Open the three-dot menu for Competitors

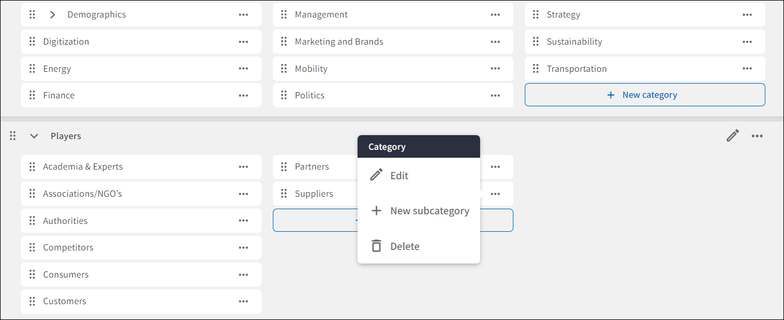pos(243,248)
